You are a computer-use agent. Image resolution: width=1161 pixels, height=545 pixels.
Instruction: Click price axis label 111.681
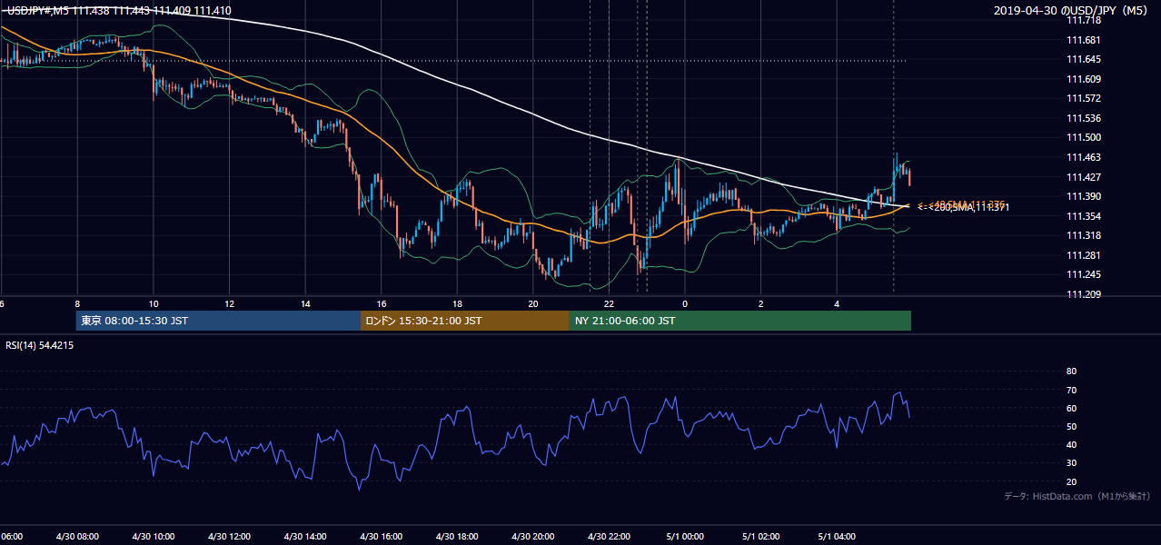1083,40
